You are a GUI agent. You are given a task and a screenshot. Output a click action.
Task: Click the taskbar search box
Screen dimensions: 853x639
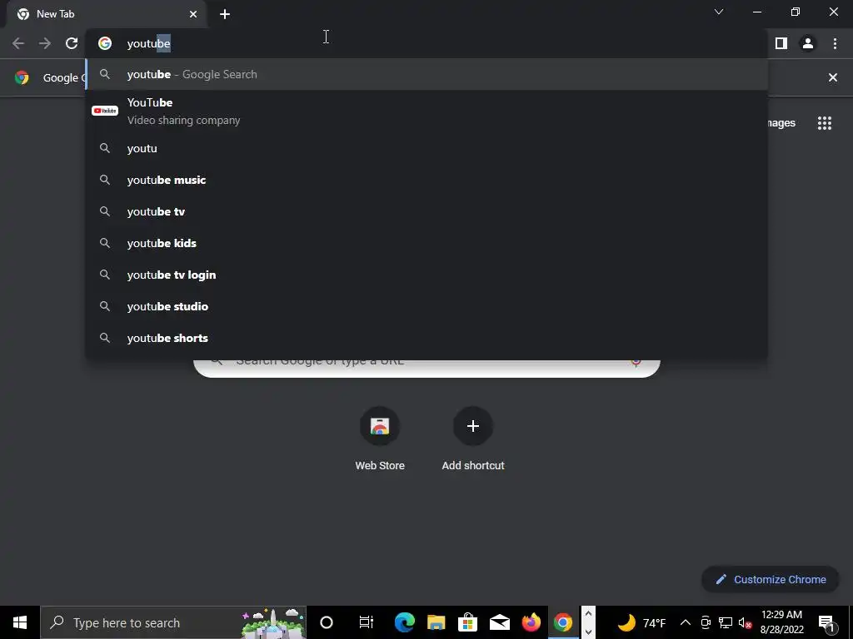coord(173,622)
